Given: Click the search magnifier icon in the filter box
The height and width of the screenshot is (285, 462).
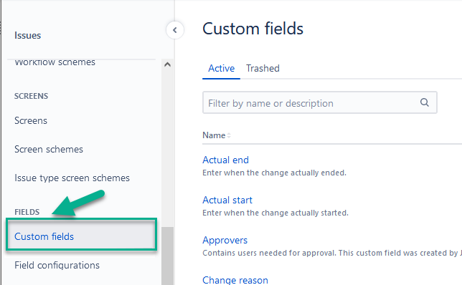Looking at the screenshot, I should click(x=424, y=102).
